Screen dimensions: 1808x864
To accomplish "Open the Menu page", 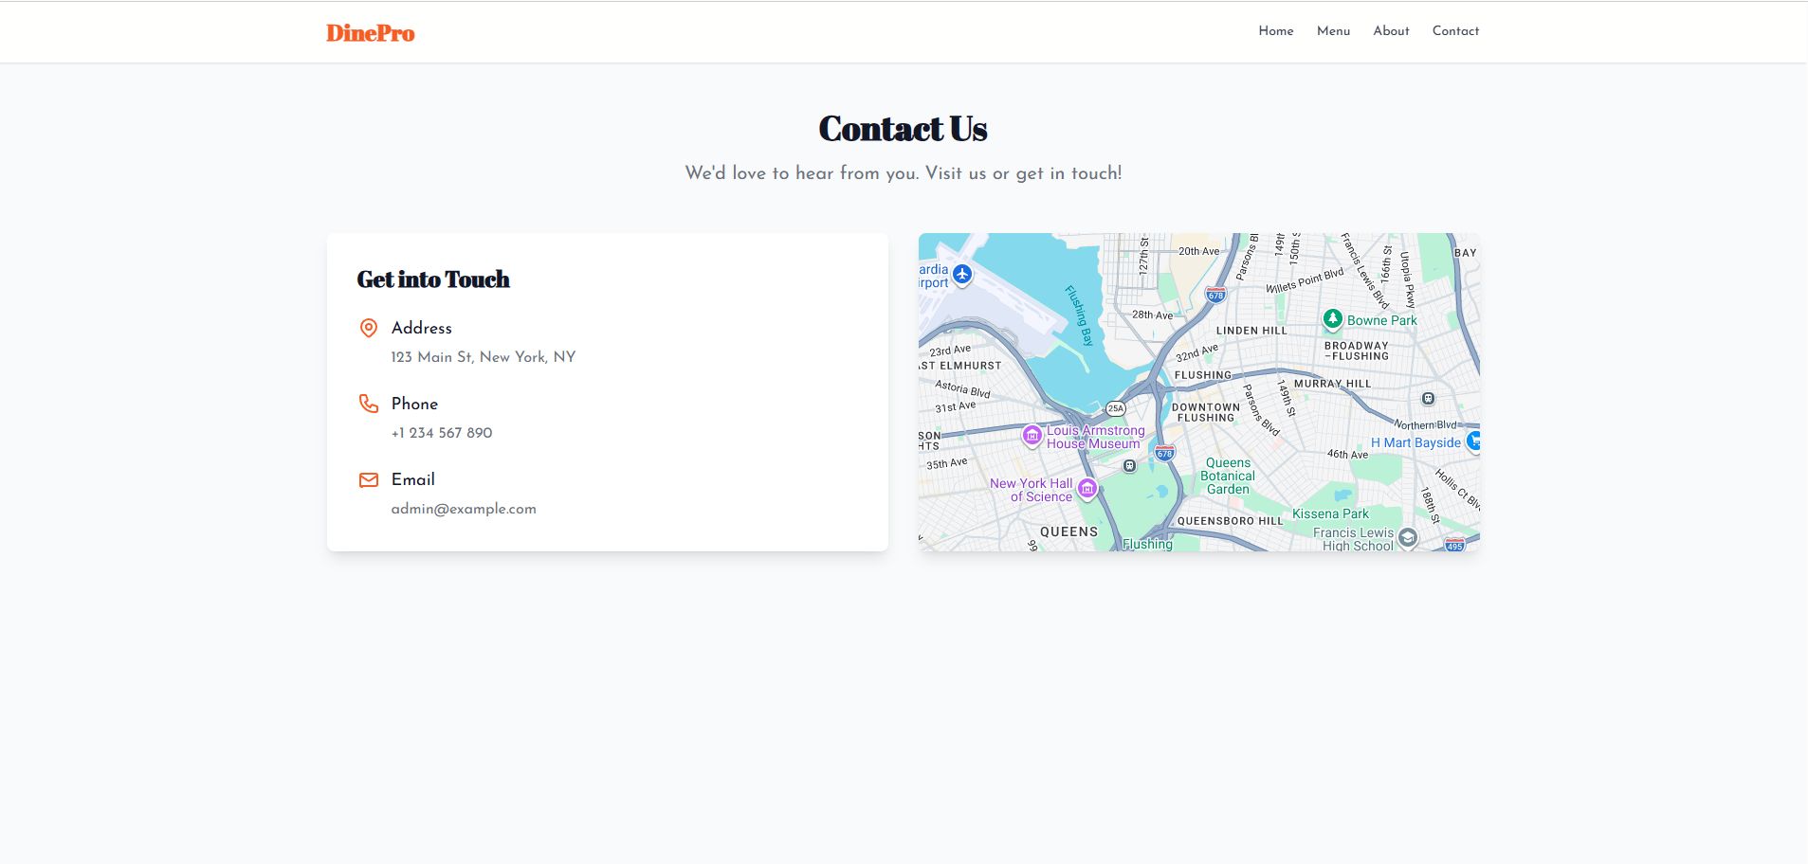I will pyautogui.click(x=1333, y=31).
